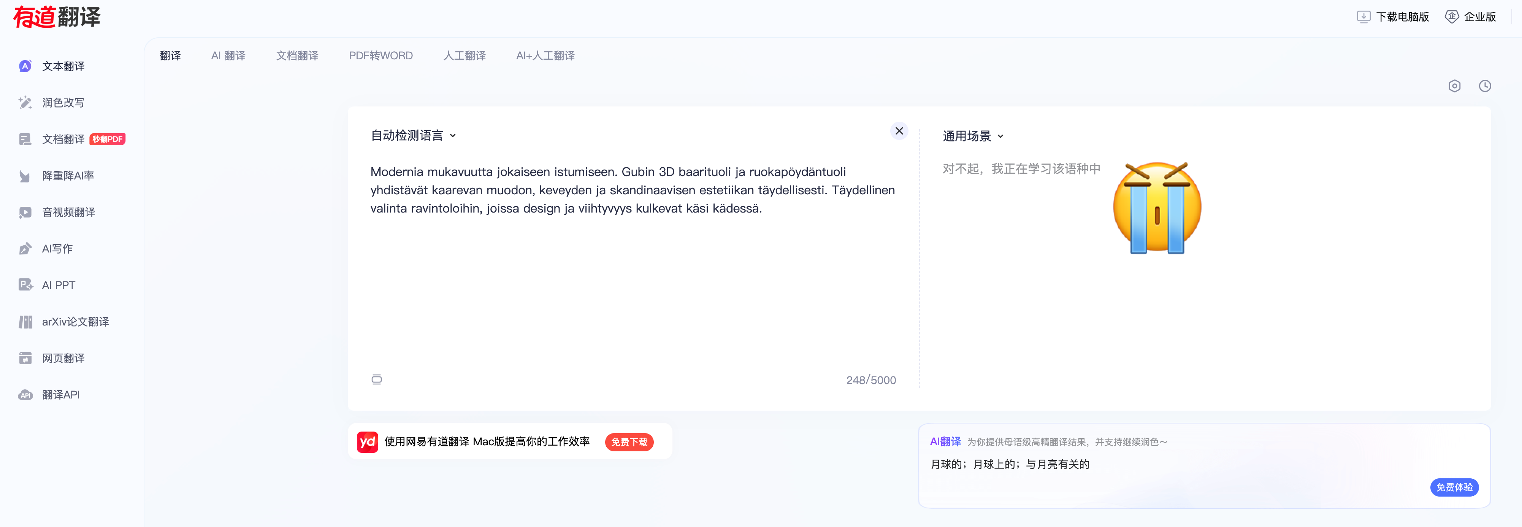Image resolution: width=1522 pixels, height=527 pixels.
Task: Switch to the AI 翻译 tab
Action: (228, 56)
